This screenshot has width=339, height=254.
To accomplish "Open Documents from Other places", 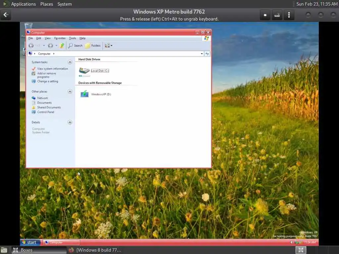I will (x=44, y=103).
